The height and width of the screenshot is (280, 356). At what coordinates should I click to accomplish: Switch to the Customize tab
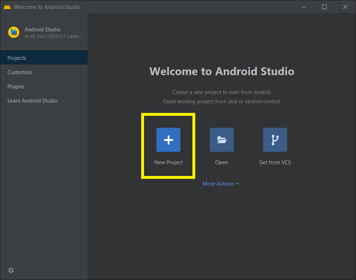(x=44, y=72)
